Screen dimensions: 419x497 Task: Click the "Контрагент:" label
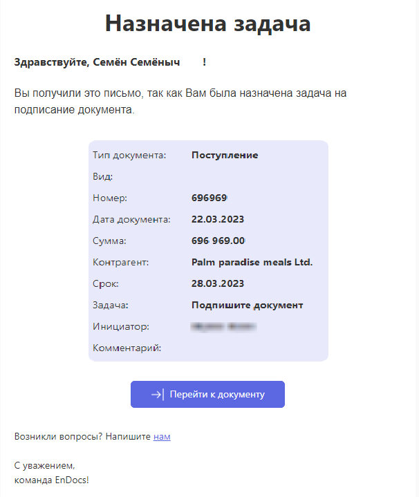click(x=121, y=262)
